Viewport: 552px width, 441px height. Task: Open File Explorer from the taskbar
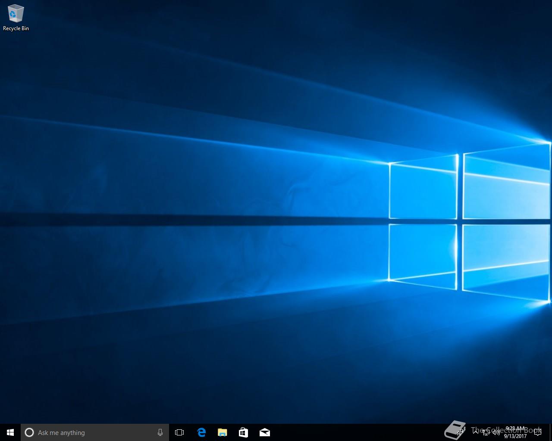pyautogui.click(x=223, y=432)
